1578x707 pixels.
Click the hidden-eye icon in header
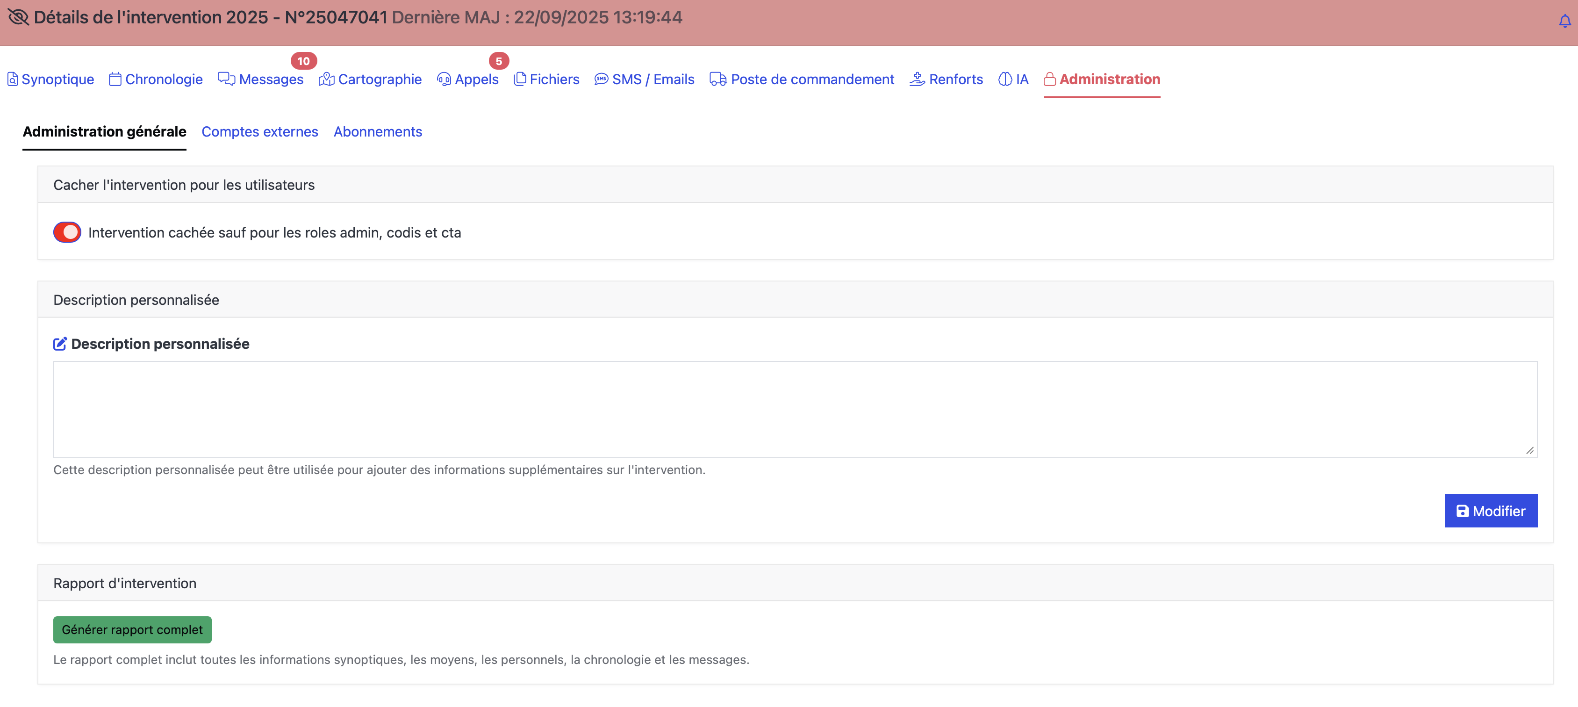(18, 17)
